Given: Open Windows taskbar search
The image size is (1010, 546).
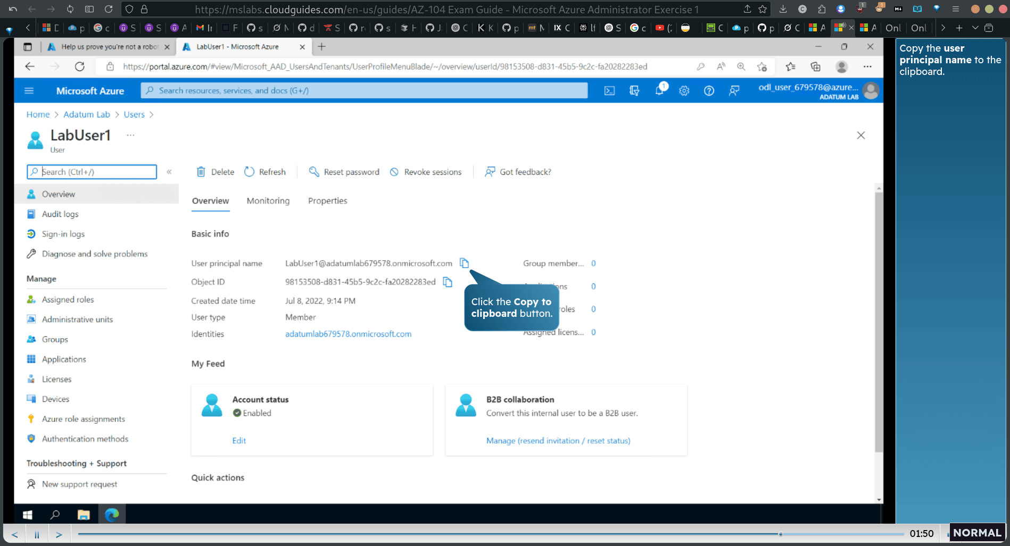Looking at the screenshot, I should pos(55,514).
